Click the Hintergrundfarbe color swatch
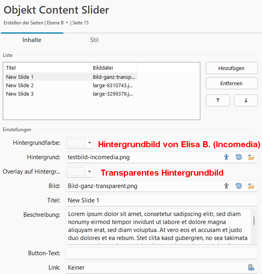 pos(76,143)
